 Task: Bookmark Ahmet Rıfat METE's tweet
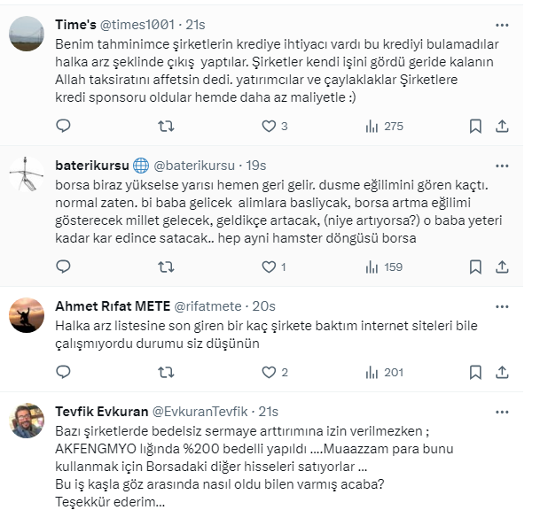pos(475,373)
